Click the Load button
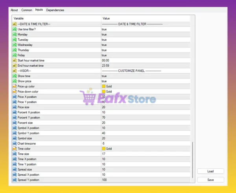The width and height of the screenshot is (236, 193). click(210, 171)
